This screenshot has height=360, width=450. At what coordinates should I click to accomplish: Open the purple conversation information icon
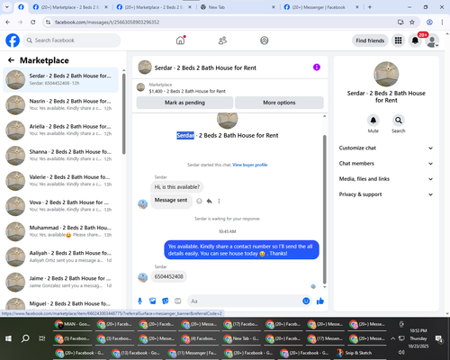(317, 67)
